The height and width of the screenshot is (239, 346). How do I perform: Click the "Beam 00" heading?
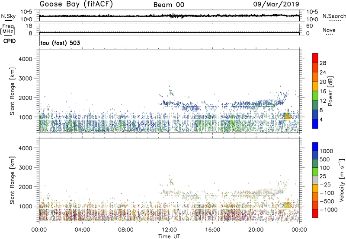[169, 5]
